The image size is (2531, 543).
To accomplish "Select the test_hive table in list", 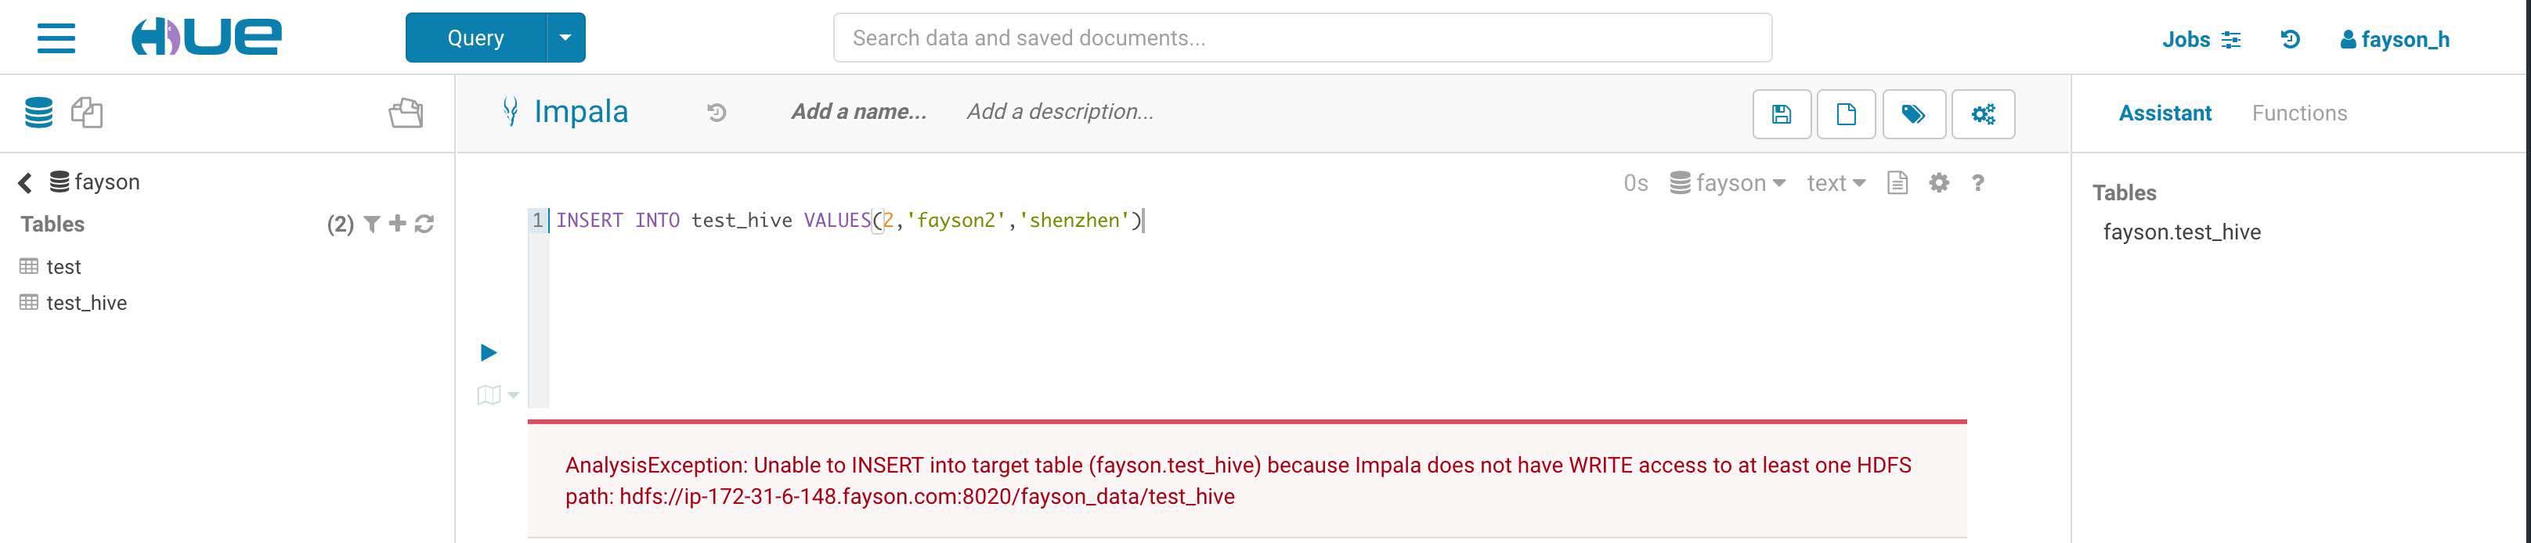I will [86, 303].
